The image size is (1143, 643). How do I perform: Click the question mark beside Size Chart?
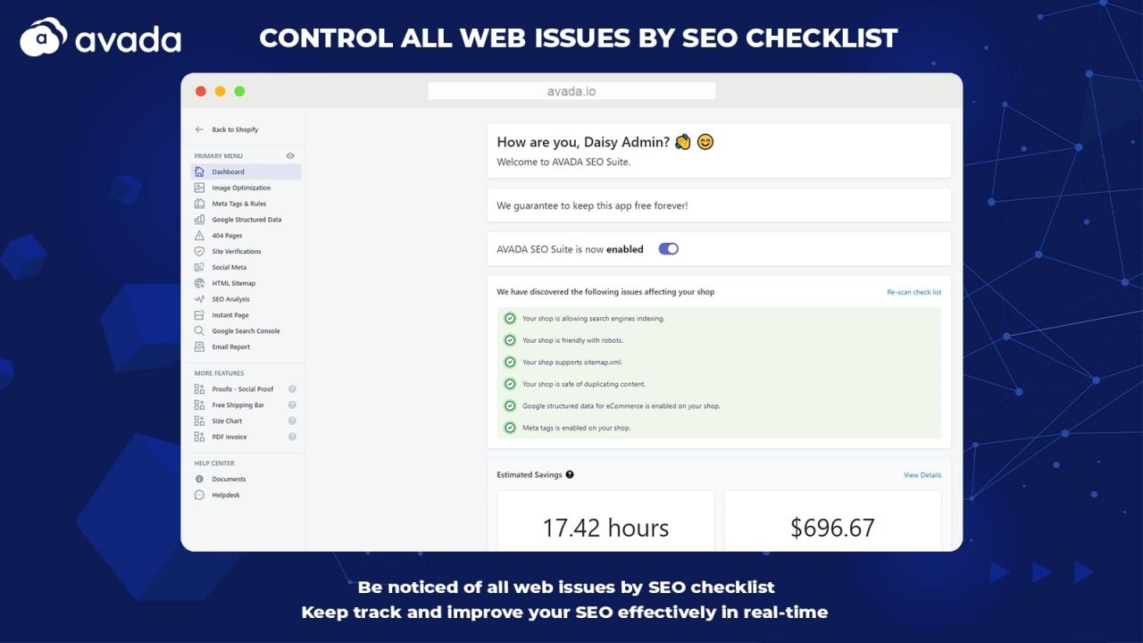tap(292, 422)
